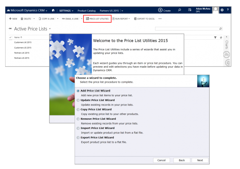
Task: Click the pie chart icon in Charts pane
Action: [228, 62]
